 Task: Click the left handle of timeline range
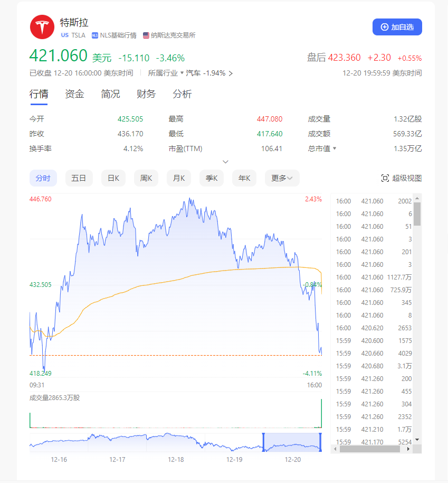[263, 442]
